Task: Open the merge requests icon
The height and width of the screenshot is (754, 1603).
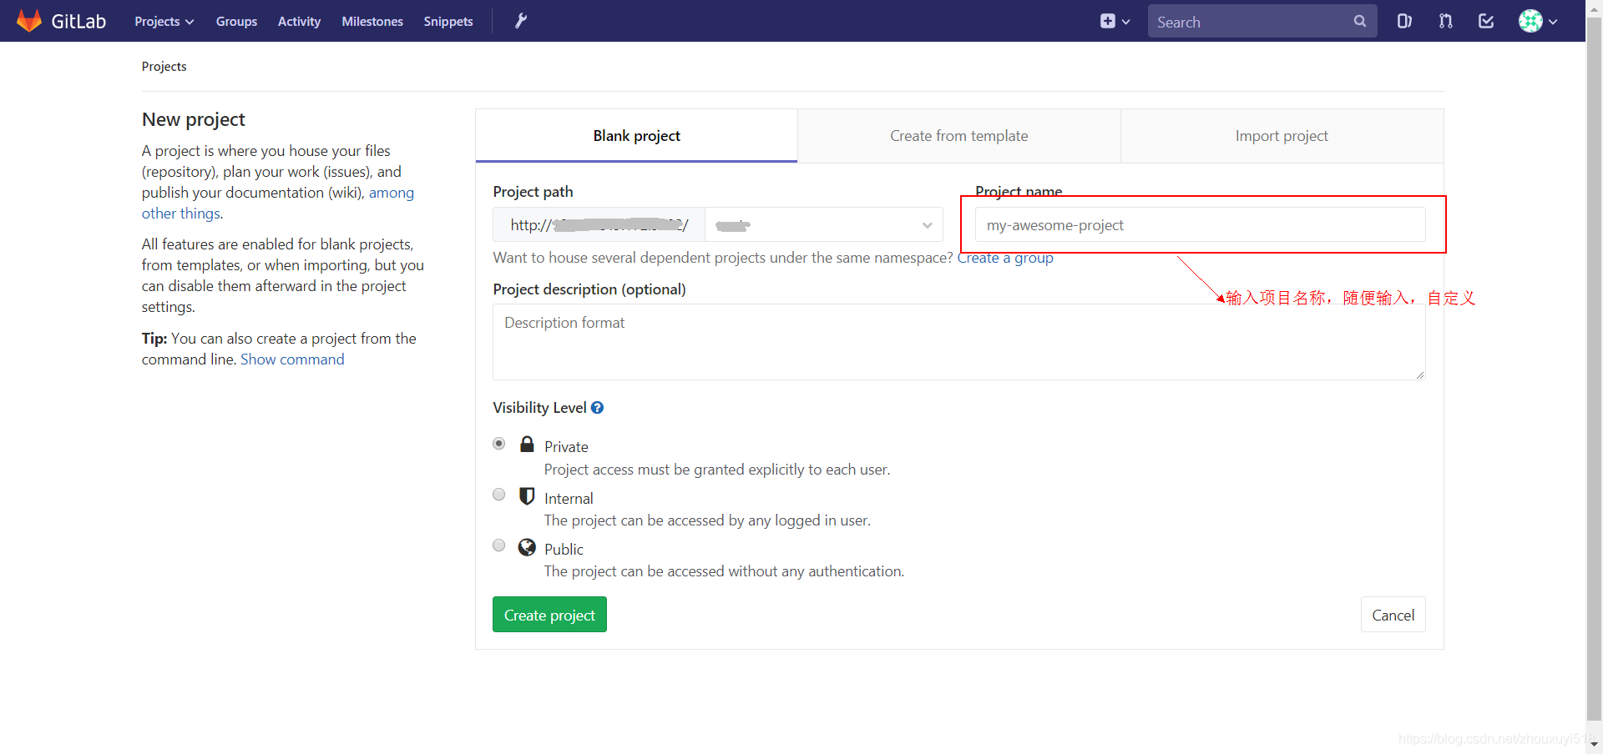Action: coord(1446,21)
